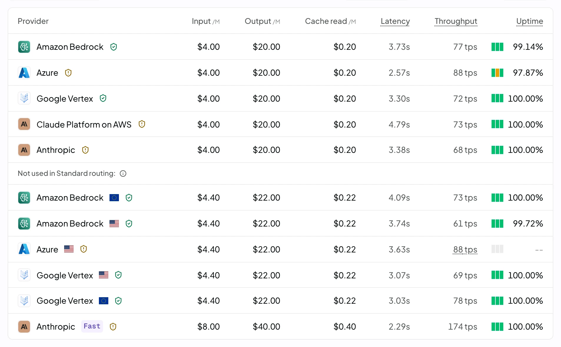Screen dimensions: 561x347
Task: Click the Fast badge next to Anthropic
Action: (92, 326)
